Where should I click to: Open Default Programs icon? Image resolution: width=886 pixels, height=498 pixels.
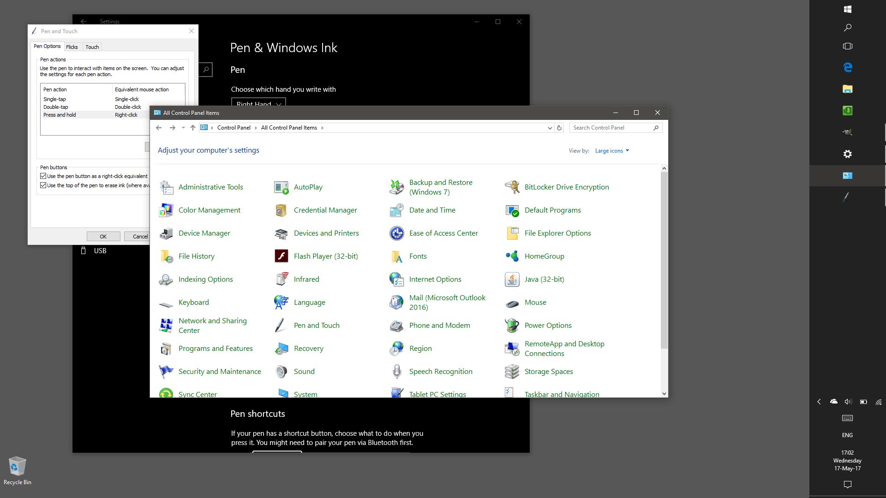point(512,210)
